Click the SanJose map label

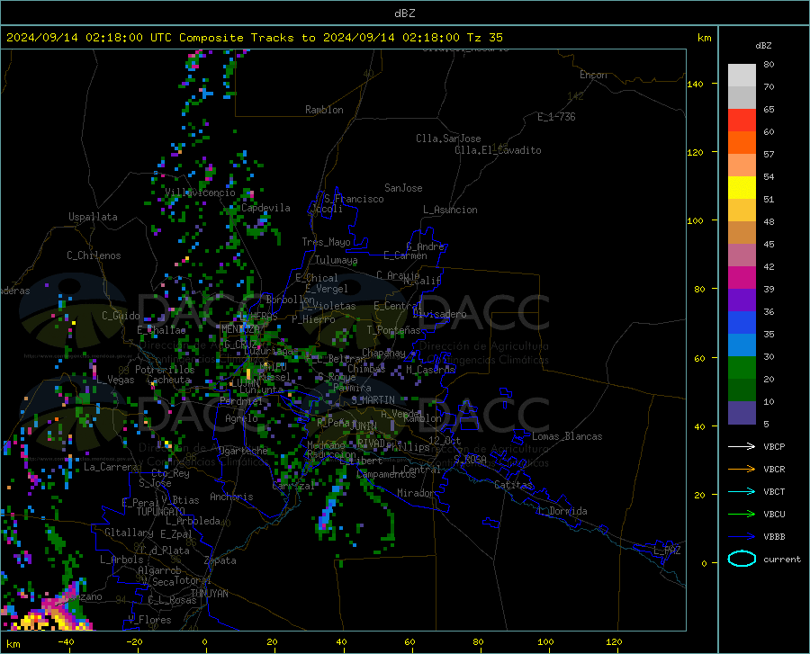pyautogui.click(x=403, y=188)
